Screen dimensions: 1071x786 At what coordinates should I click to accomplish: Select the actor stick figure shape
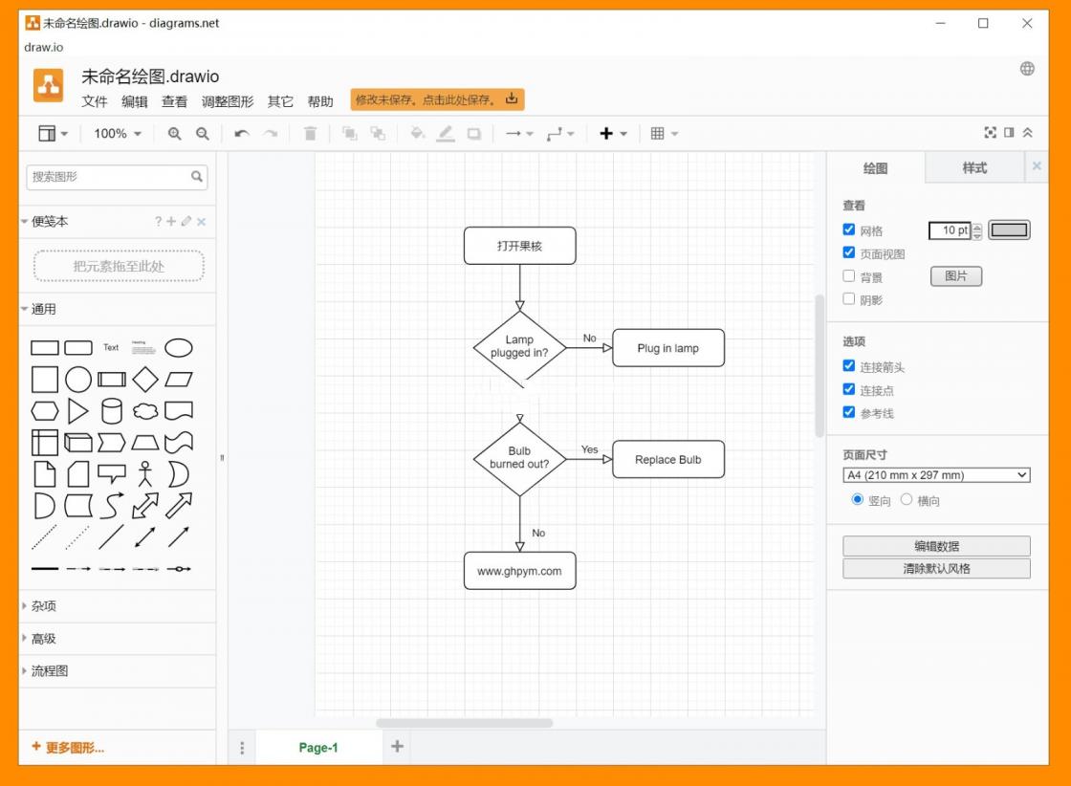click(144, 473)
